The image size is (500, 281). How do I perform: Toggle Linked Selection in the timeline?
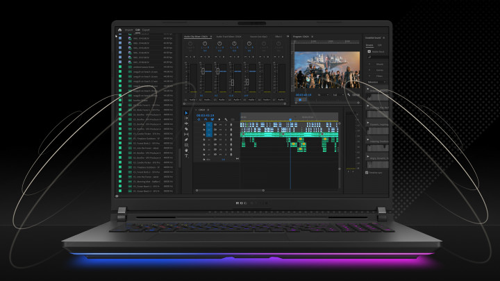(x=212, y=119)
